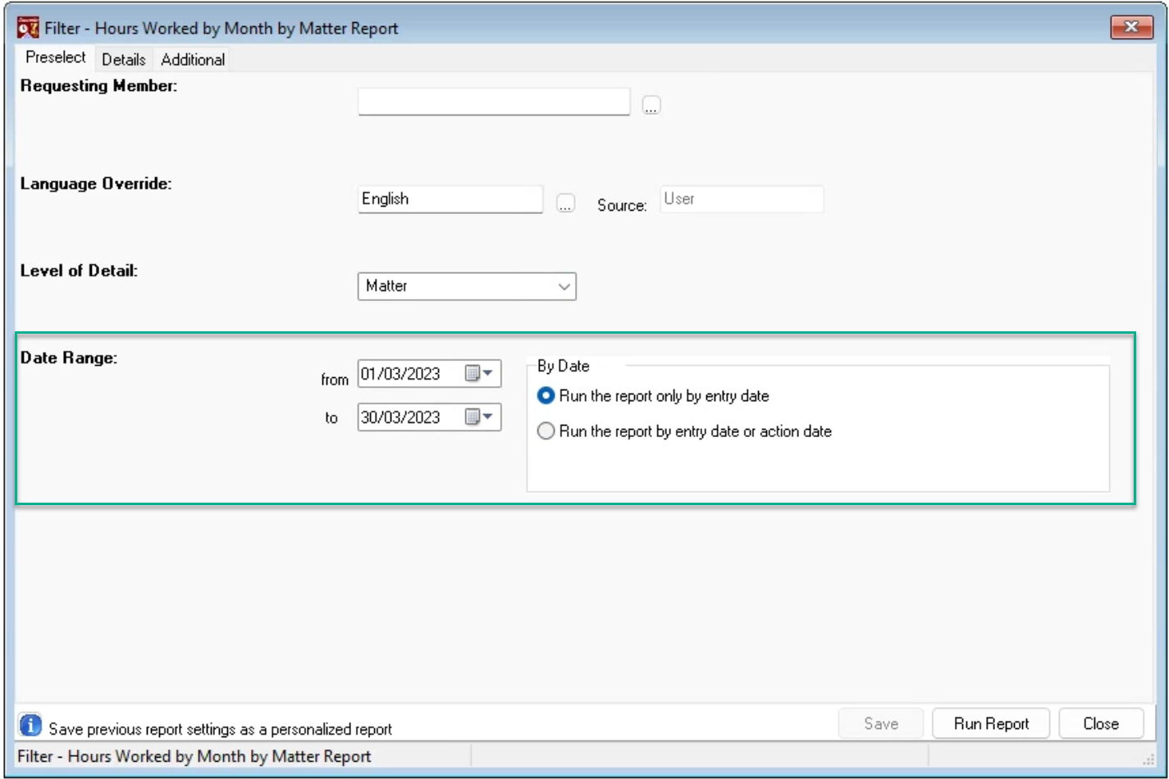Image resolution: width=1169 pixels, height=779 pixels.
Task: Click 'Save previous report settings as a personalized report' text
Action: 221,729
